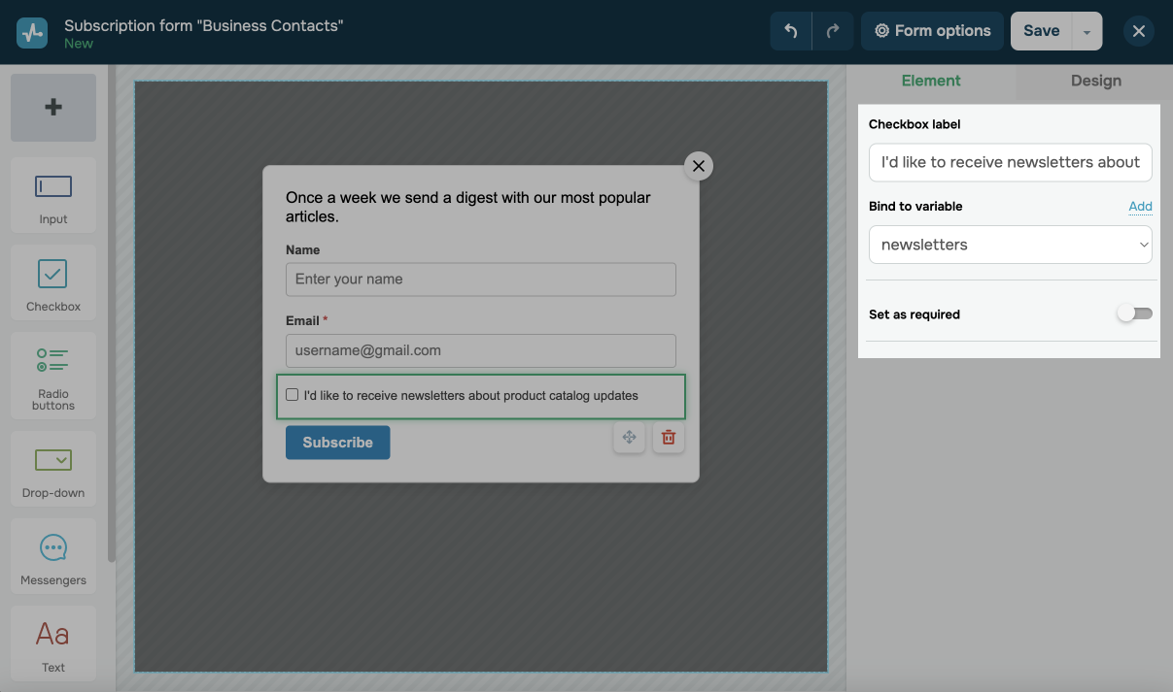
Task: Add an Input element from sidebar
Action: pos(53,195)
